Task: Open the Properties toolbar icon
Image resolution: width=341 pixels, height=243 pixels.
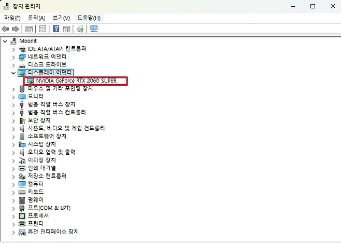Action: tap(42, 29)
